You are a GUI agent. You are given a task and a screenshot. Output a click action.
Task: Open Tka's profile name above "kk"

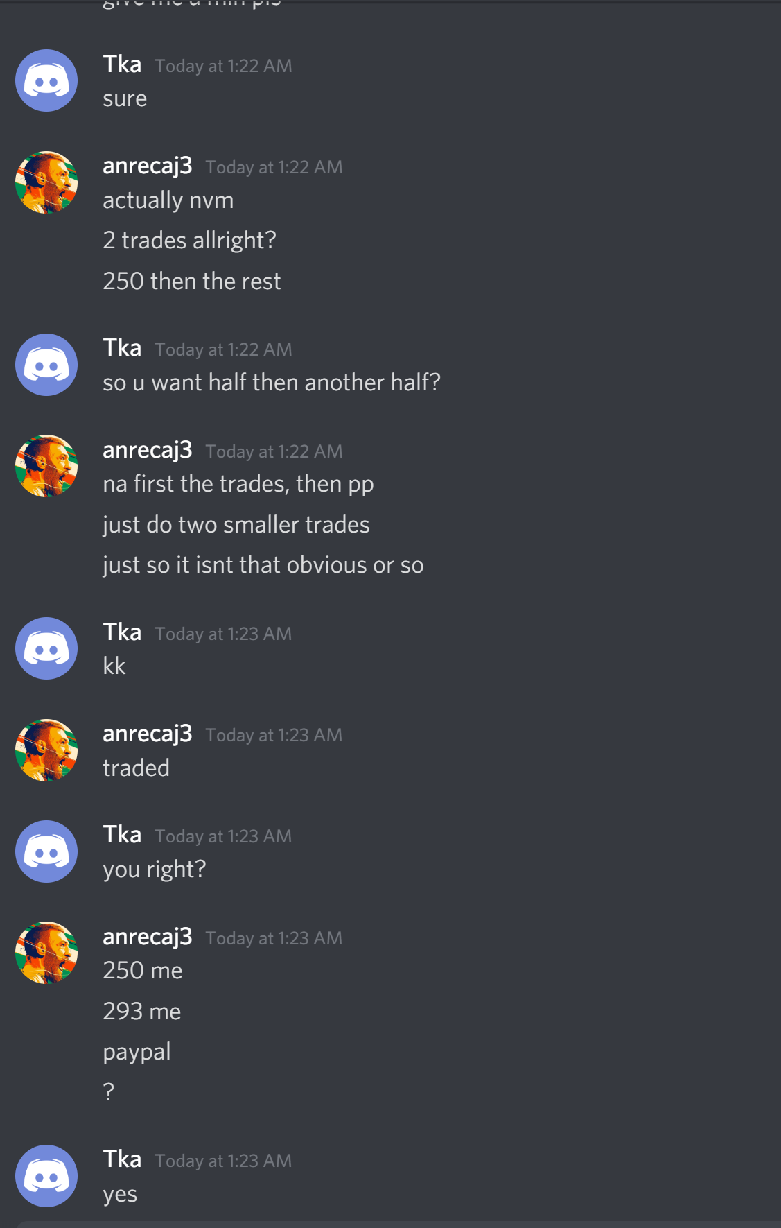tap(122, 632)
